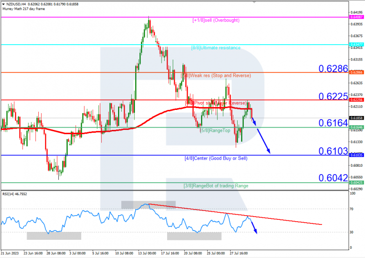Click the cyan 0.63477 price tag

click(357, 44)
